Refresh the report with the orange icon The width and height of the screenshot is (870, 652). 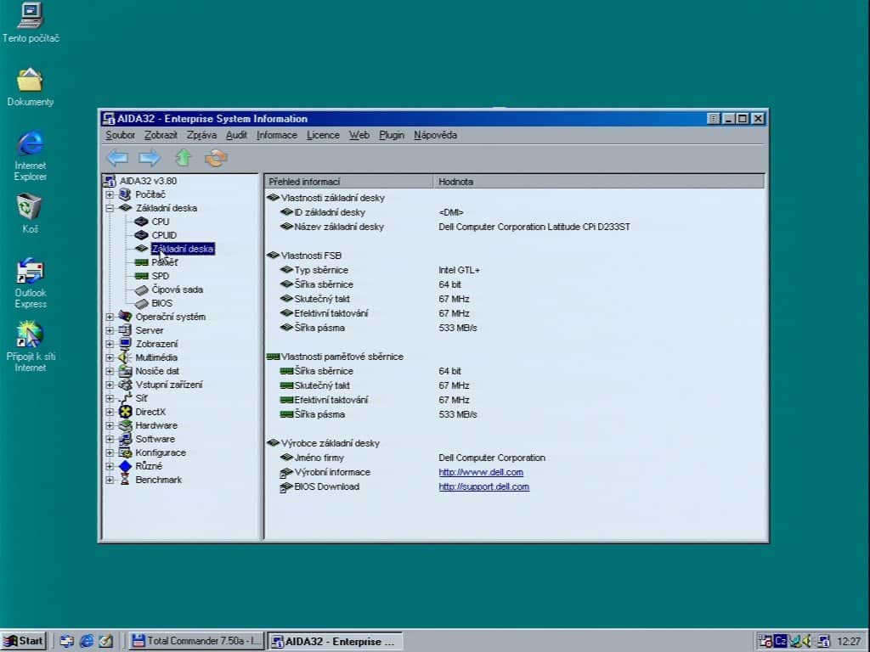pyautogui.click(x=217, y=158)
